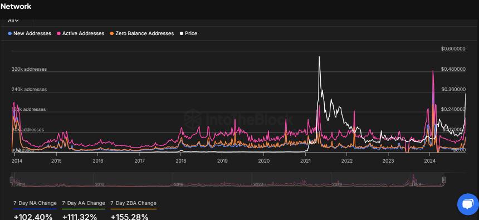Click the blue New Addresses legend dot
Image resolution: width=479 pixels, height=220 pixels.
click(10, 33)
